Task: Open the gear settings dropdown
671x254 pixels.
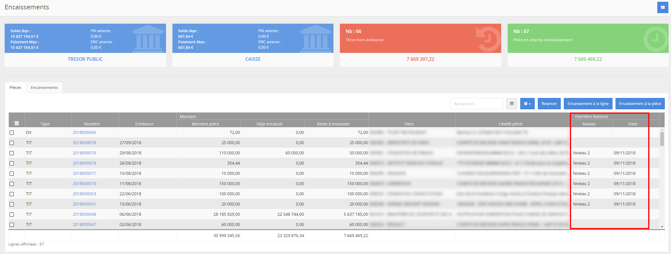Action: coord(527,104)
